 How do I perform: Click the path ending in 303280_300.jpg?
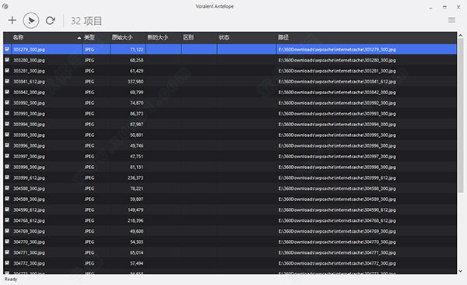point(337,60)
